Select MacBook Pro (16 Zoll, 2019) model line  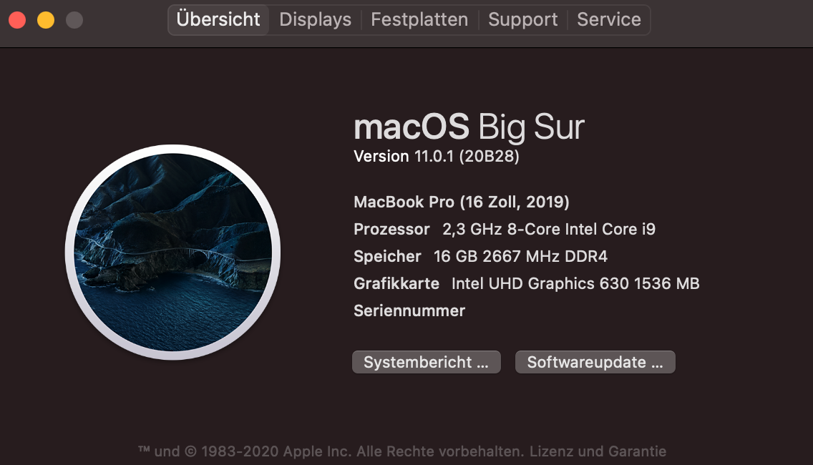[462, 202]
